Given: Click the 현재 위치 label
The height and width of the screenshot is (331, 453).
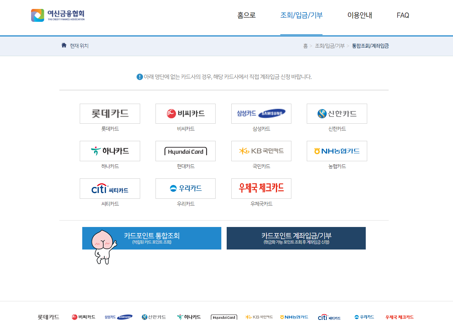Looking at the screenshot, I should tap(79, 46).
